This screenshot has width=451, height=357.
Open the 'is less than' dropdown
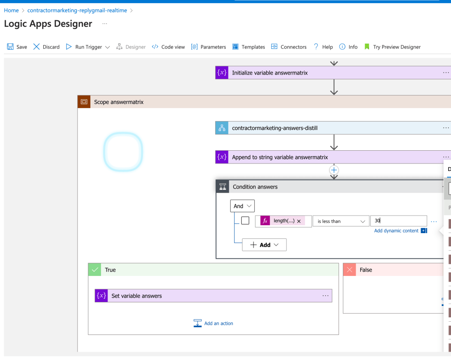pos(341,221)
